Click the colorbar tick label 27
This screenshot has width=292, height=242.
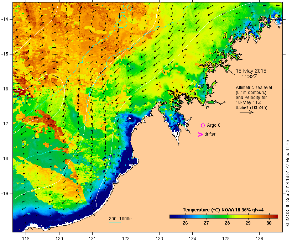click(206, 223)
